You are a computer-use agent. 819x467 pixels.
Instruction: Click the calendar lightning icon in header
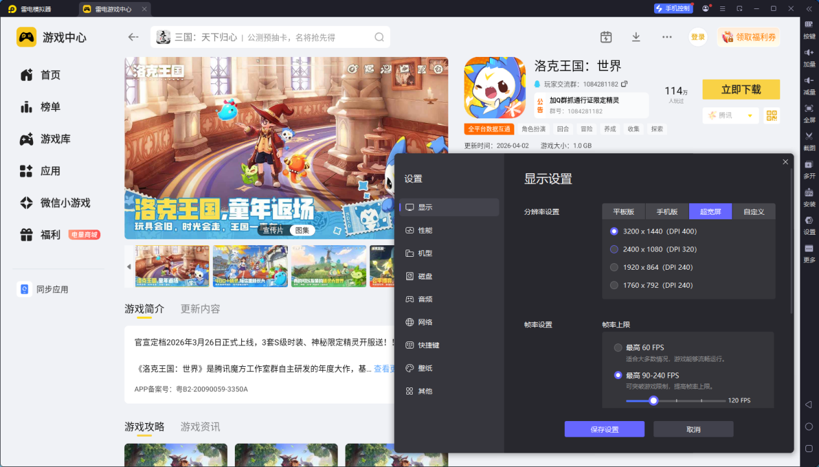click(606, 37)
